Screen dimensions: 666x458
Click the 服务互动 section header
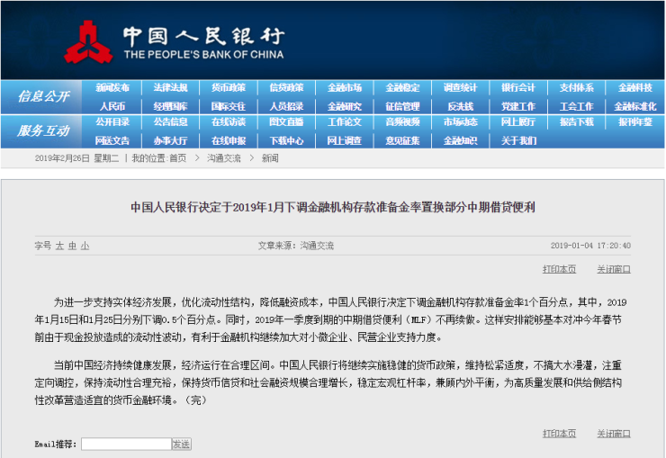tap(43, 131)
